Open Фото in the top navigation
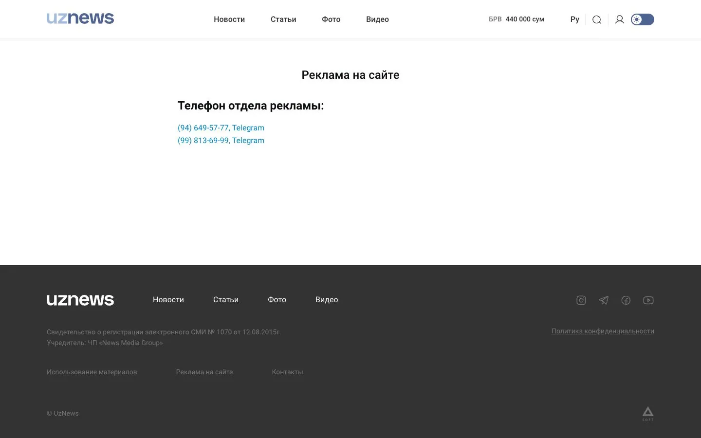 [x=331, y=19]
